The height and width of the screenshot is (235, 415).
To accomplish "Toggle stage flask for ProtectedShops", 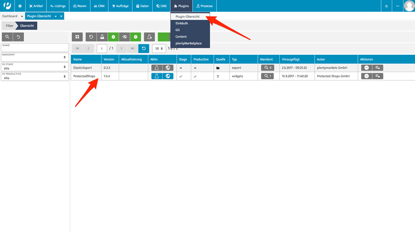I will click(x=157, y=76).
